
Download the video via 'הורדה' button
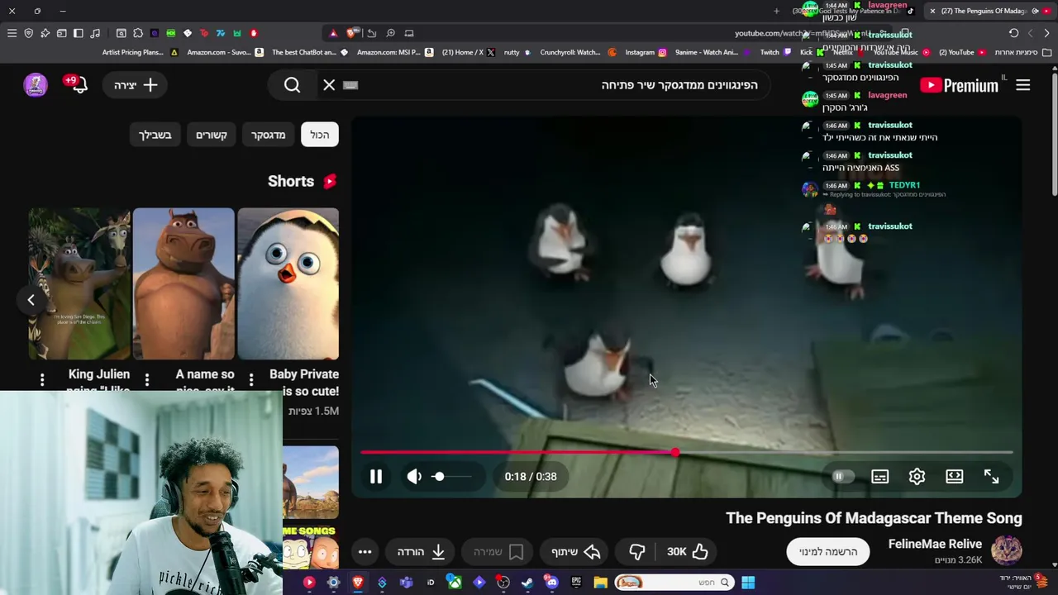421,552
